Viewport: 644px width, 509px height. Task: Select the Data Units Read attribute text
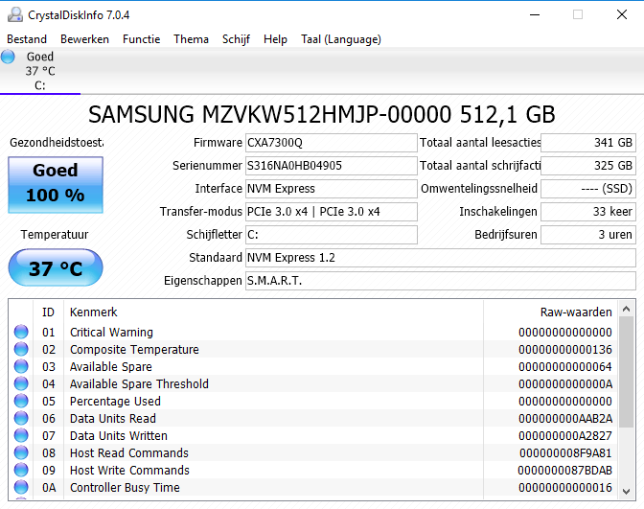[113, 418]
